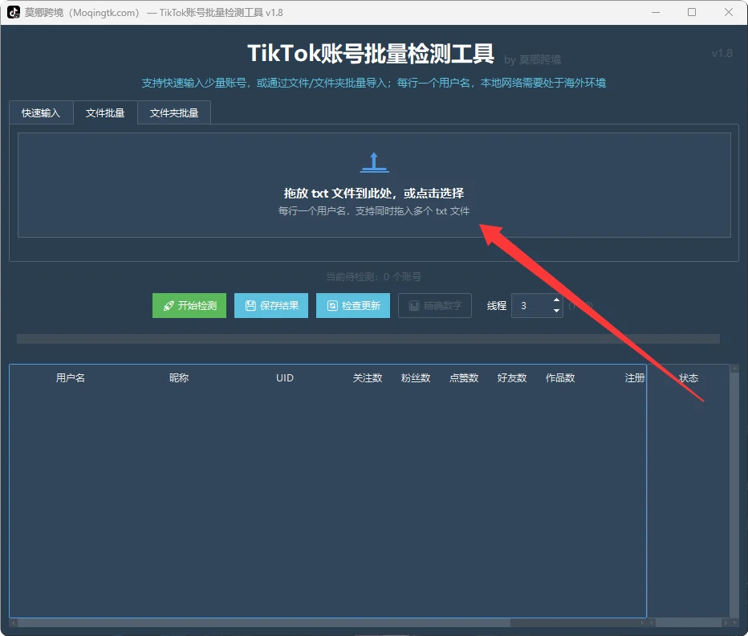Select the 文件批量 tab
748x636 pixels.
click(x=105, y=112)
